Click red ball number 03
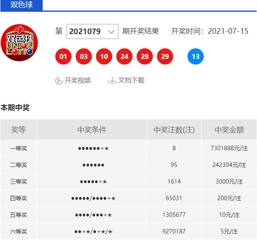Screen dimensions: 257x240 pyautogui.click(x=83, y=57)
